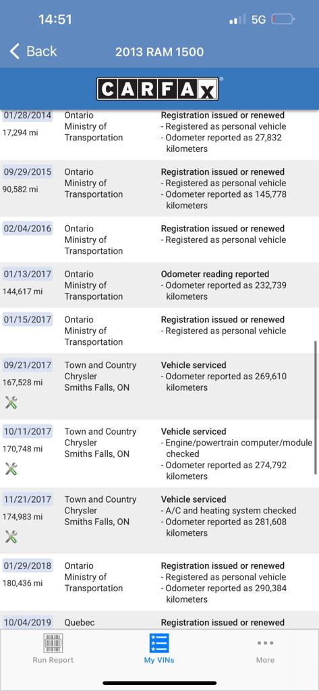Click the vertical scroll indicator on right edge
The height and width of the screenshot is (691, 319).
coord(316,408)
